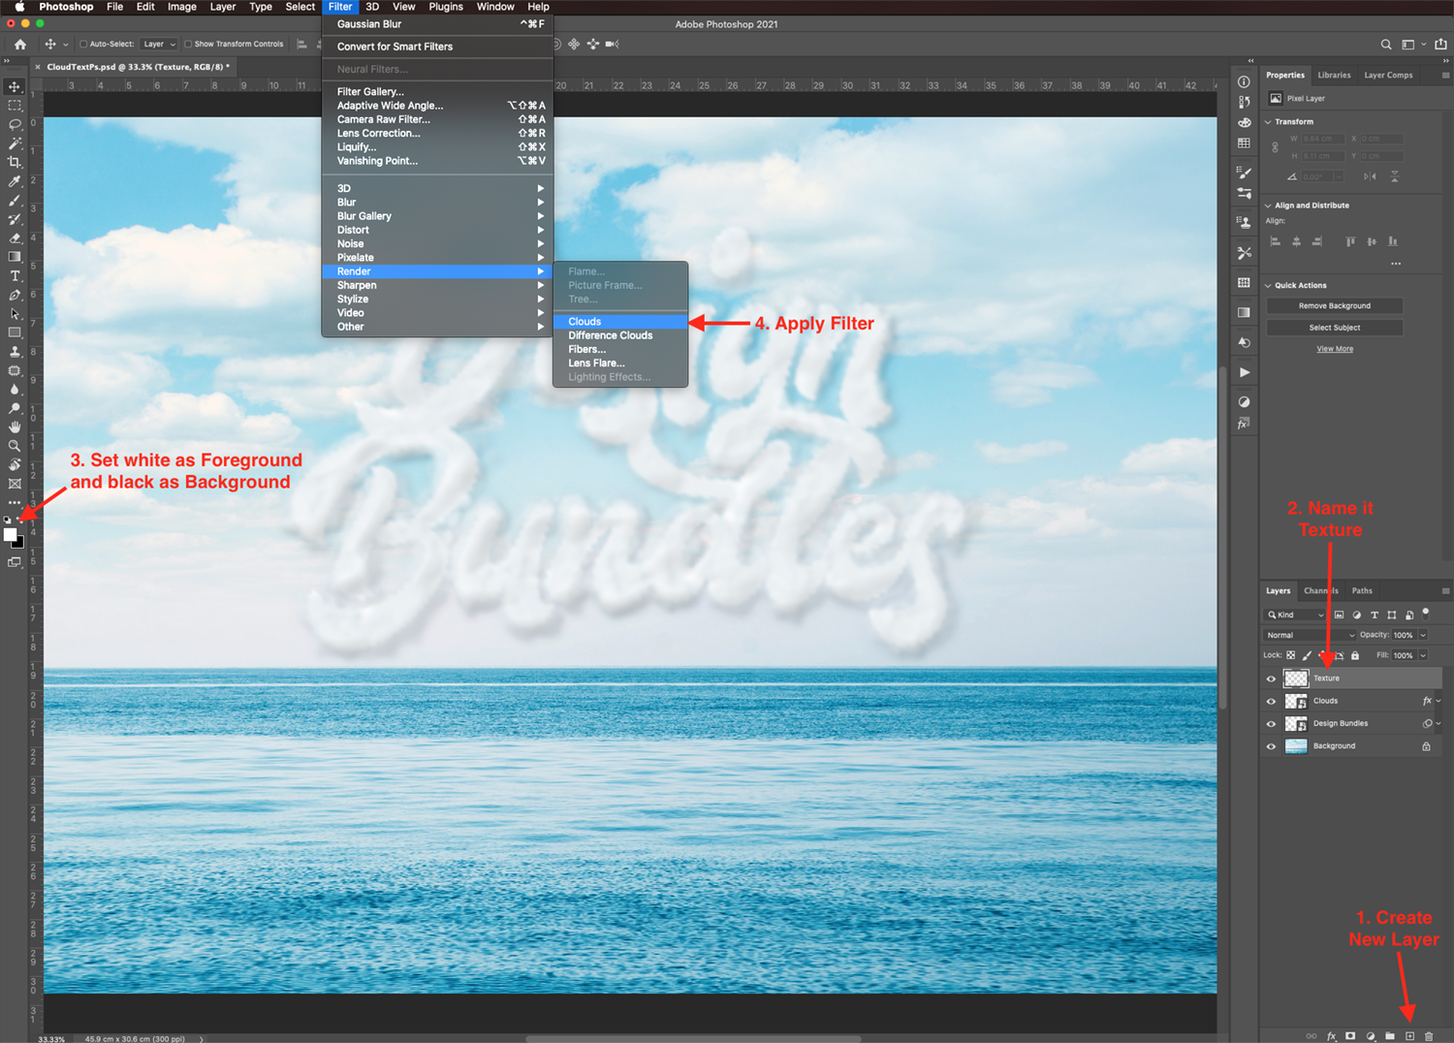Flip horizontal icon in Transform section

tap(1370, 176)
